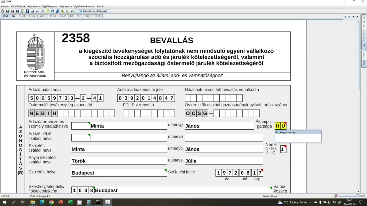Click the printer icon in toolbar

[x=33, y=11]
